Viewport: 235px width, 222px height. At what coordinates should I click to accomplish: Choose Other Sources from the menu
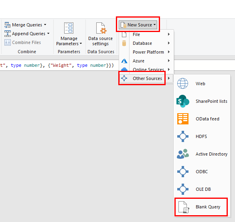point(146,78)
